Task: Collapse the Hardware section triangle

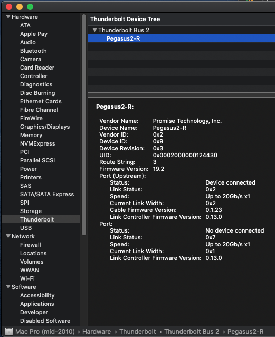Action: (8, 17)
